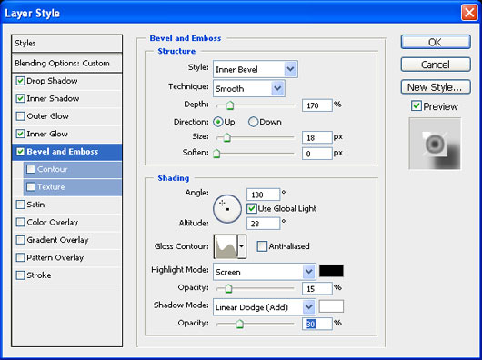Toggle the Preview checkbox
Viewport: 482px width, 360px height.
click(x=417, y=106)
